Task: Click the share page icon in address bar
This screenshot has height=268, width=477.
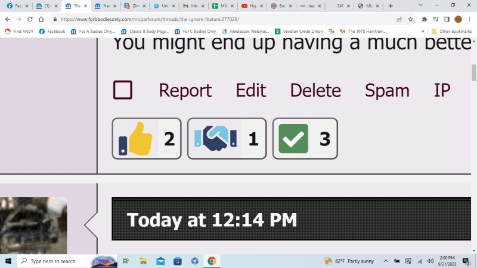Action: coord(398,19)
